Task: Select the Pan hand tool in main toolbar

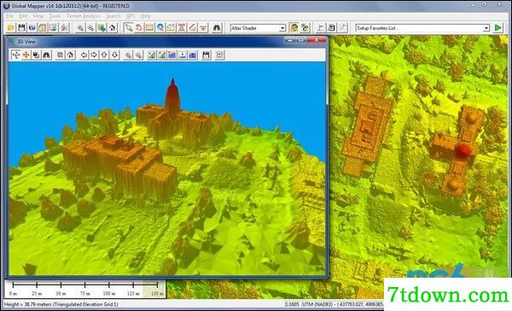Action: click(x=139, y=28)
